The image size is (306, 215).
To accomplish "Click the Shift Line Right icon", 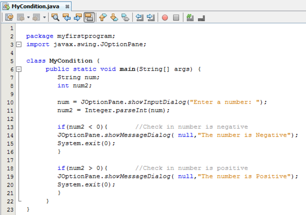I will point(150,17).
